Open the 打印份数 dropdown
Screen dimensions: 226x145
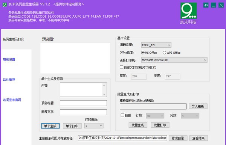pyautogui.click(x=94, y=126)
